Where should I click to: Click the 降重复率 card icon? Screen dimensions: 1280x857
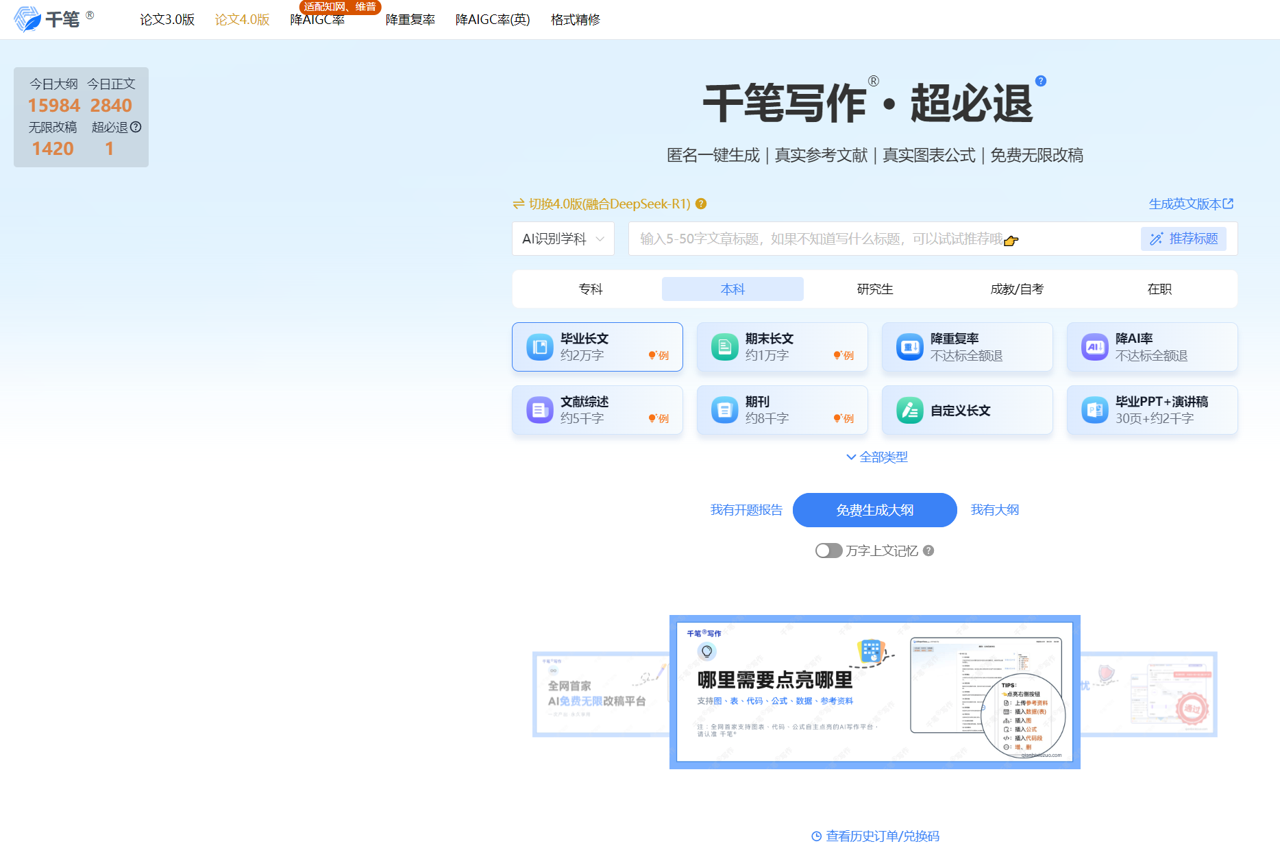click(909, 347)
